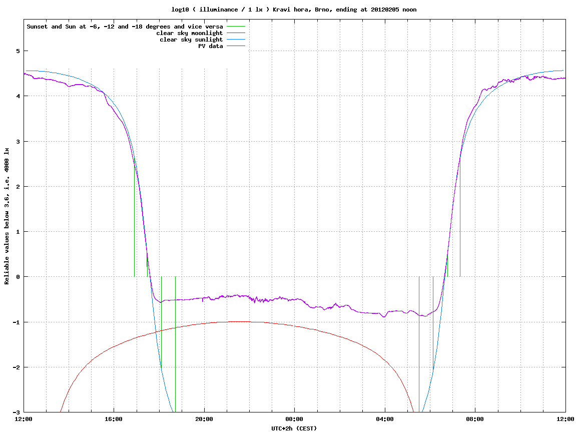This screenshot has height=432, width=576.
Task: Click the y-axis tick label -2
Action: (x=16, y=367)
